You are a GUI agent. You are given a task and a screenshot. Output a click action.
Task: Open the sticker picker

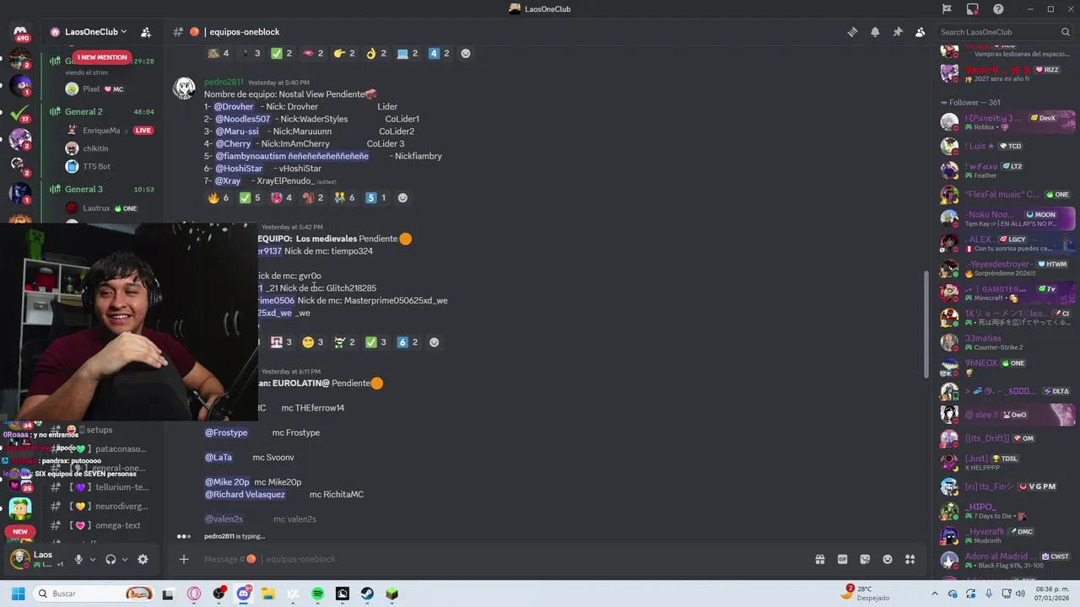865,559
